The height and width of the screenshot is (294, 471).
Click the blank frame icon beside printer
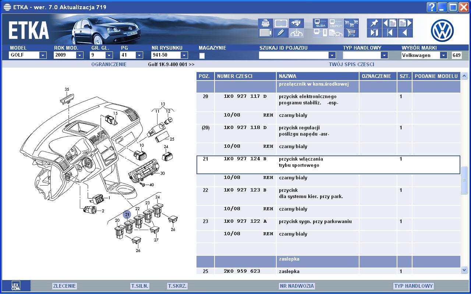[x=281, y=23]
